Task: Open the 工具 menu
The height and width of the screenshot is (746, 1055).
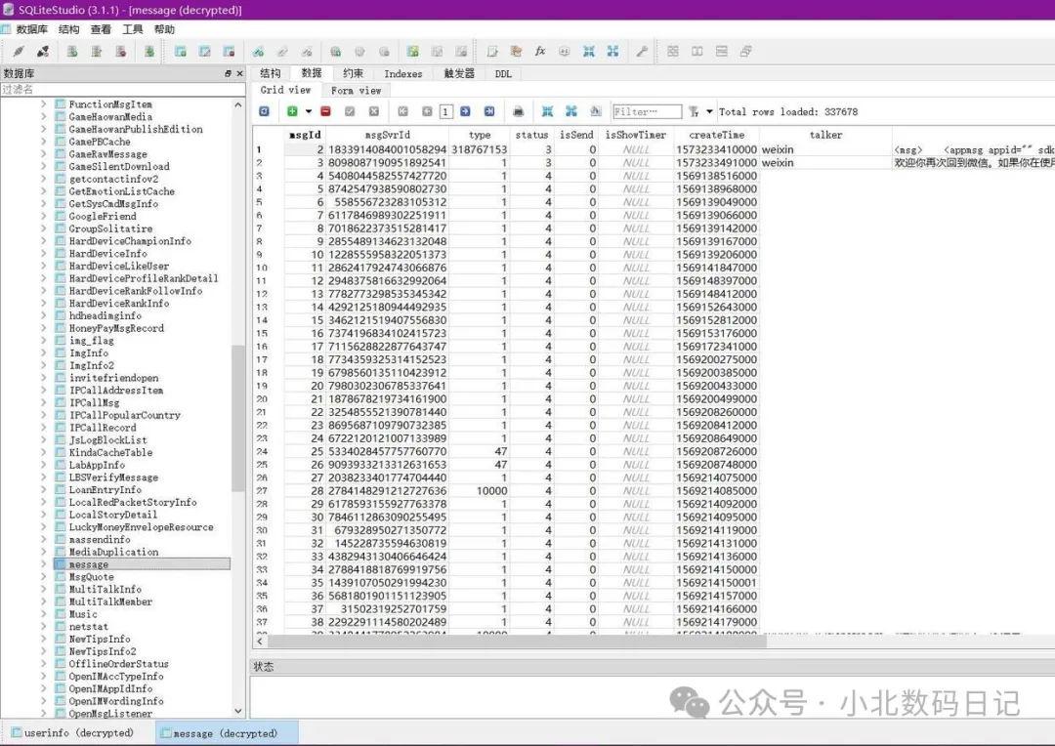Action: [133, 29]
